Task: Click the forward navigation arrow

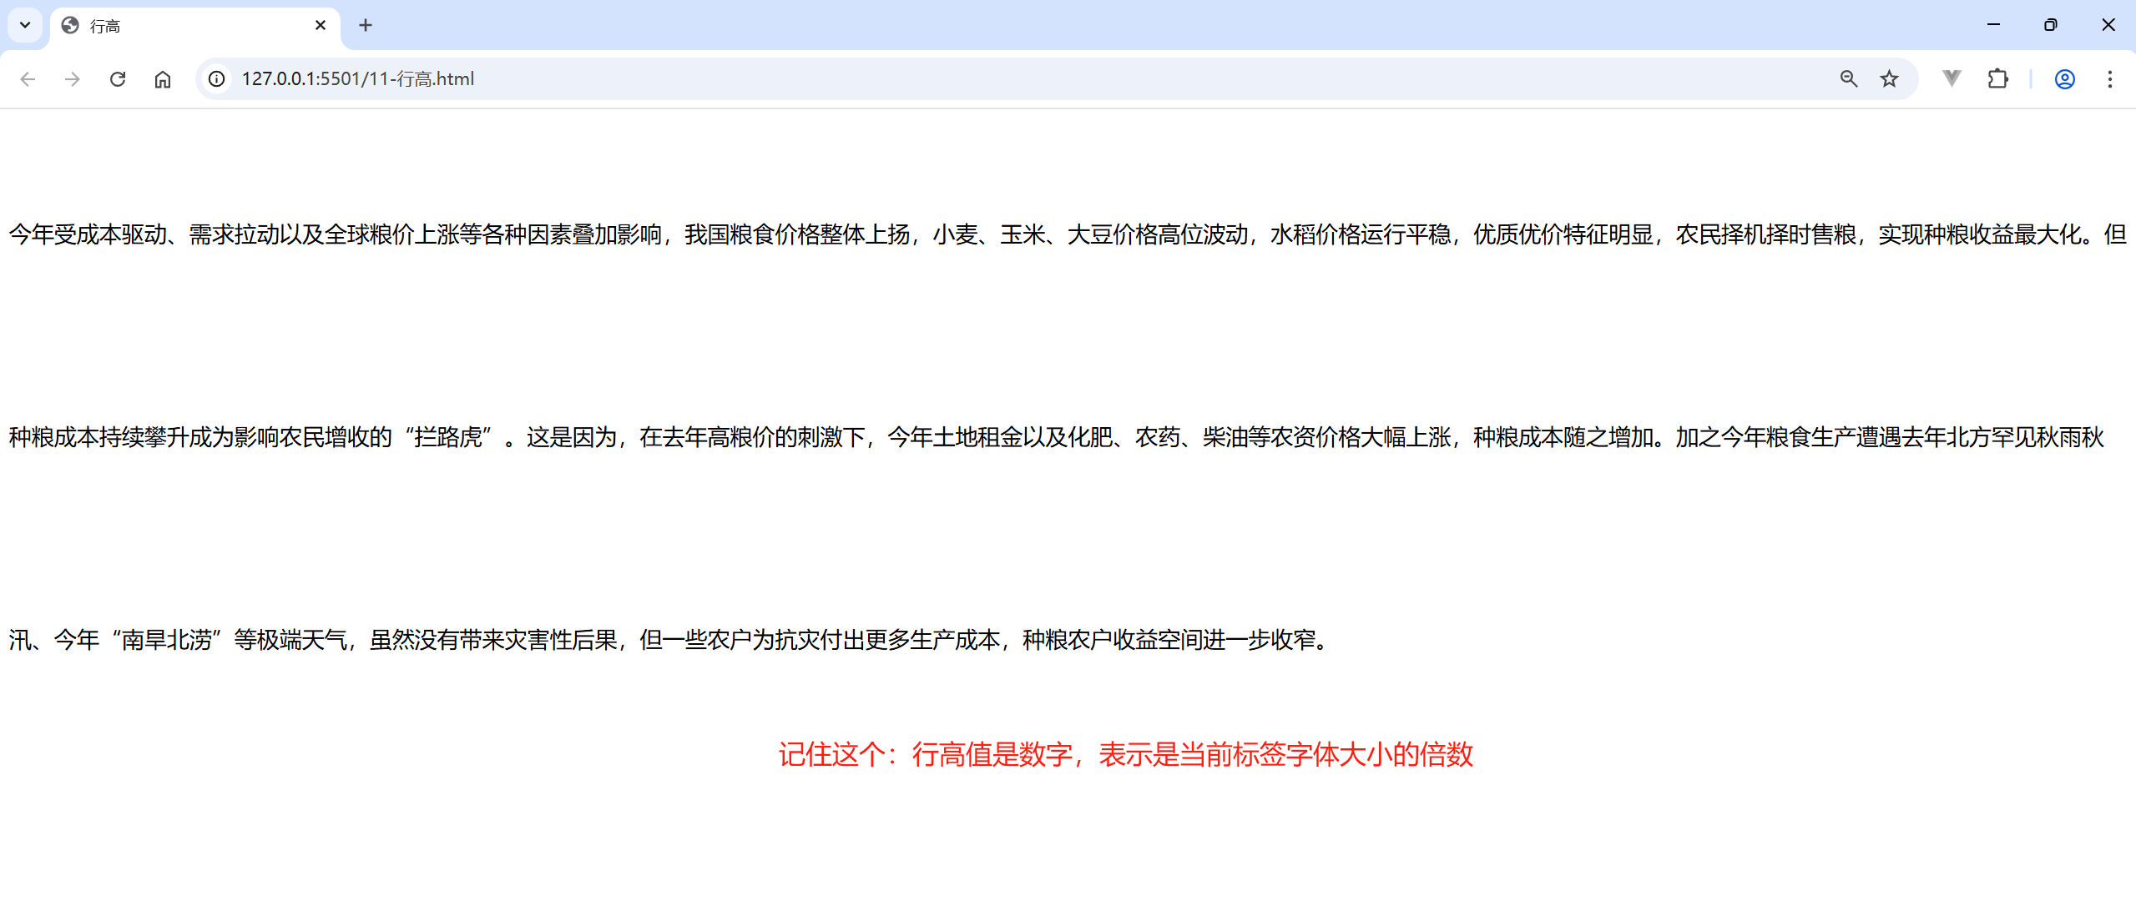Action: click(73, 79)
